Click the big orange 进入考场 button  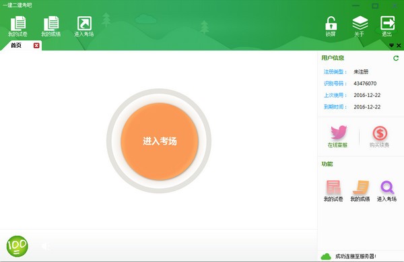(x=160, y=141)
